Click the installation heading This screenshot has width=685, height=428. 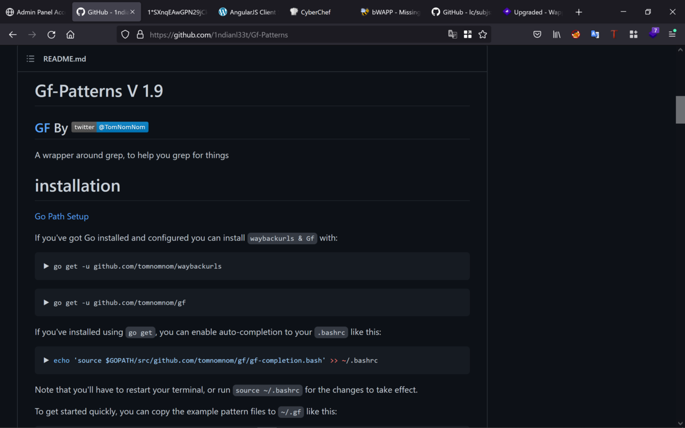pos(78,185)
